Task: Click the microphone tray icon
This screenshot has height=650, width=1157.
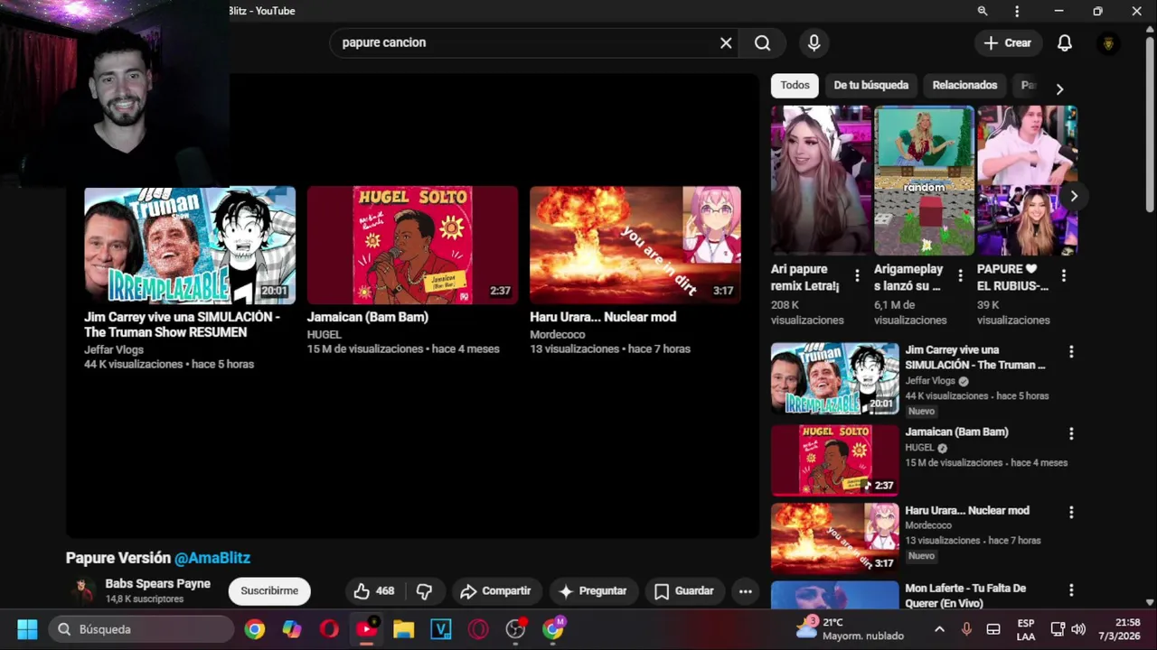Action: click(x=966, y=629)
